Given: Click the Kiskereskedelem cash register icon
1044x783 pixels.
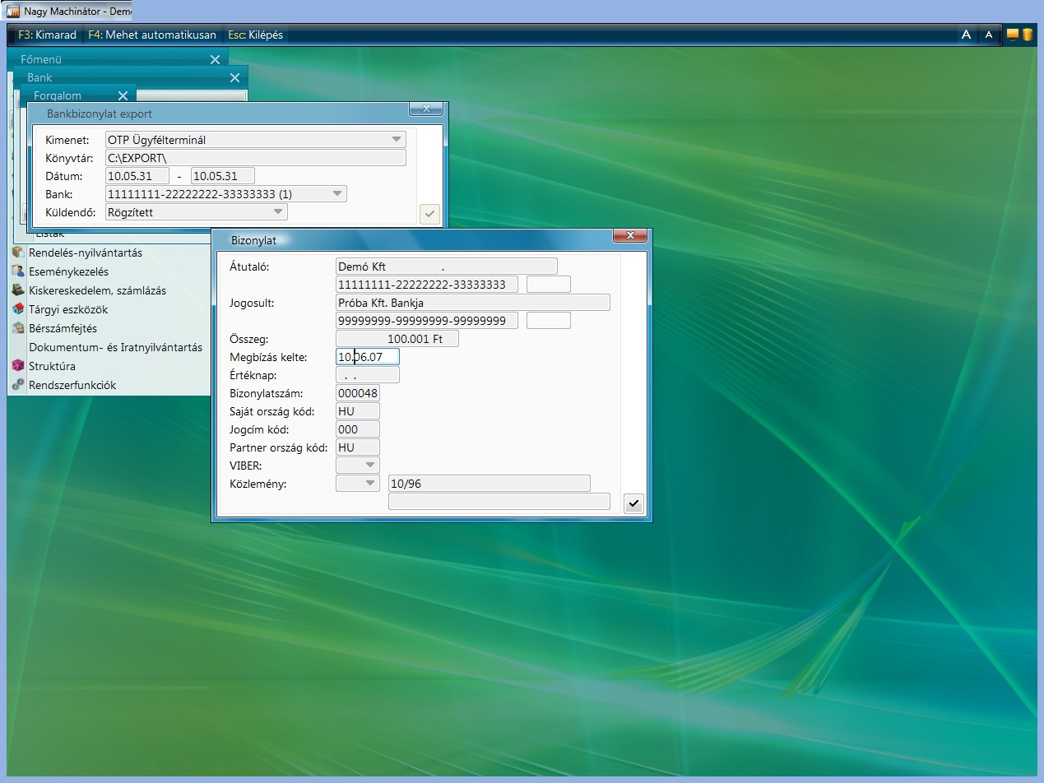Looking at the screenshot, I should [18, 290].
